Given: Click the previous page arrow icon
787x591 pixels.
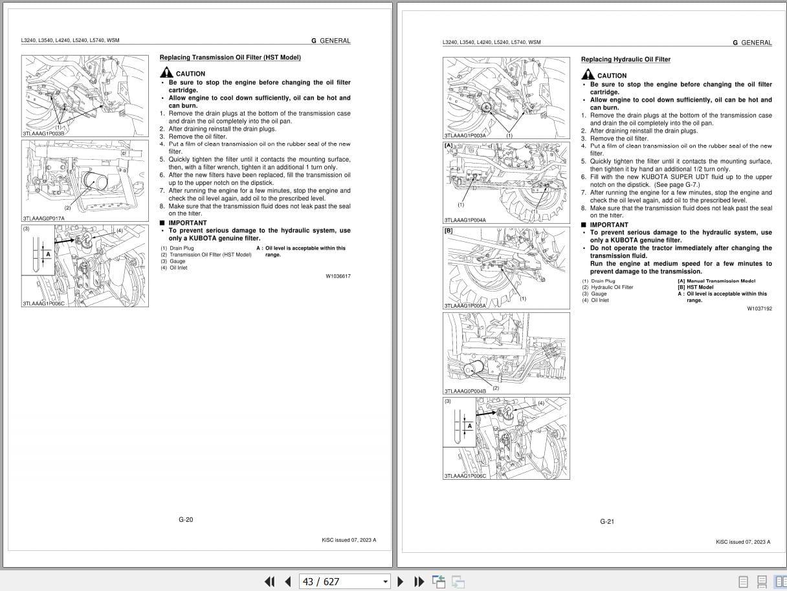Looking at the screenshot, I should [288, 581].
